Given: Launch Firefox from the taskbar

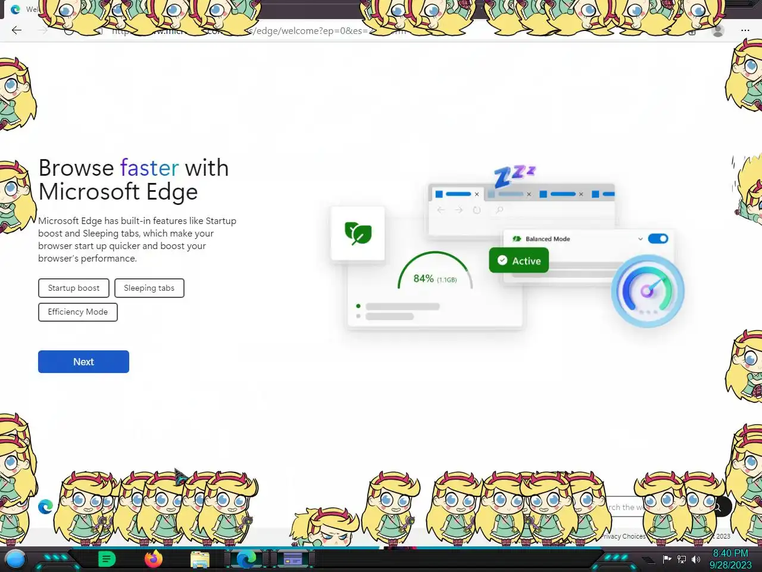Looking at the screenshot, I should pyautogui.click(x=154, y=559).
